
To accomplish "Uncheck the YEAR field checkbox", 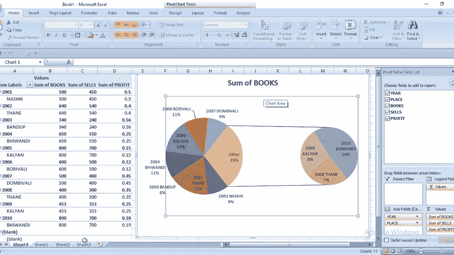I will (x=387, y=93).
